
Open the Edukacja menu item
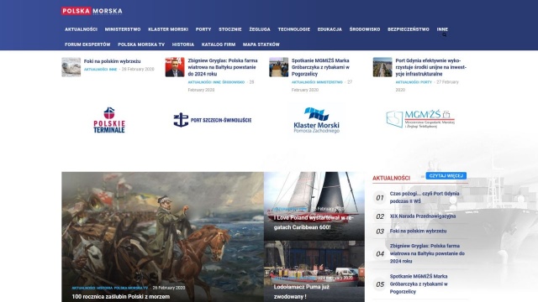(330, 29)
